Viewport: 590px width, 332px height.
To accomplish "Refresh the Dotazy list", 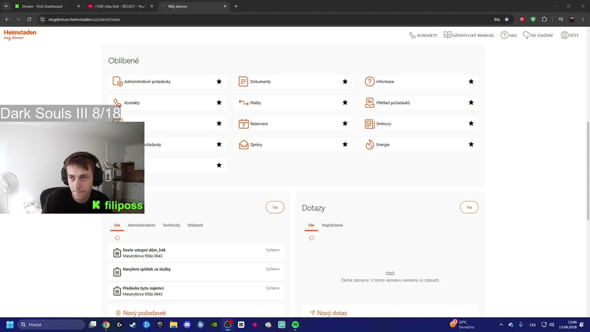I will [x=311, y=238].
